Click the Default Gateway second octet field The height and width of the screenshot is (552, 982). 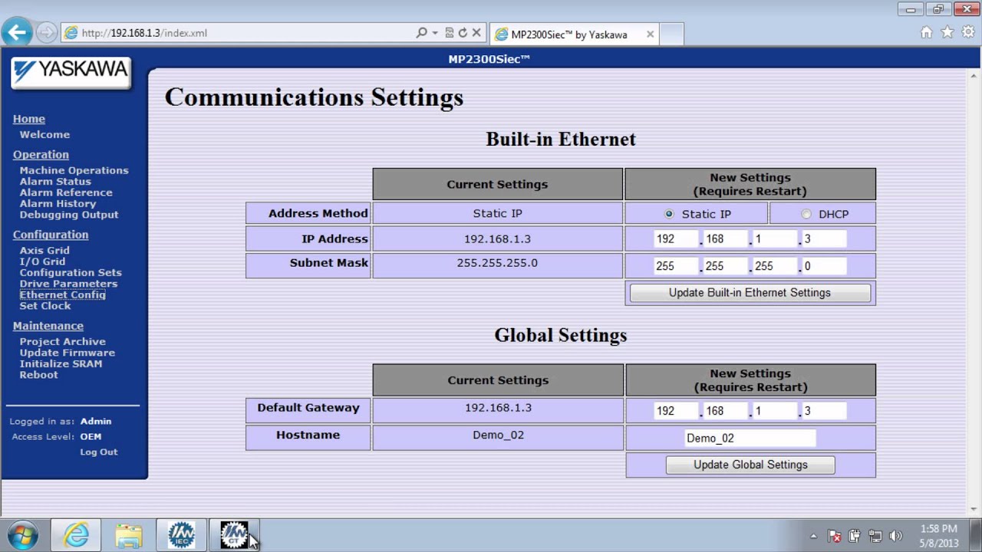pyautogui.click(x=726, y=411)
